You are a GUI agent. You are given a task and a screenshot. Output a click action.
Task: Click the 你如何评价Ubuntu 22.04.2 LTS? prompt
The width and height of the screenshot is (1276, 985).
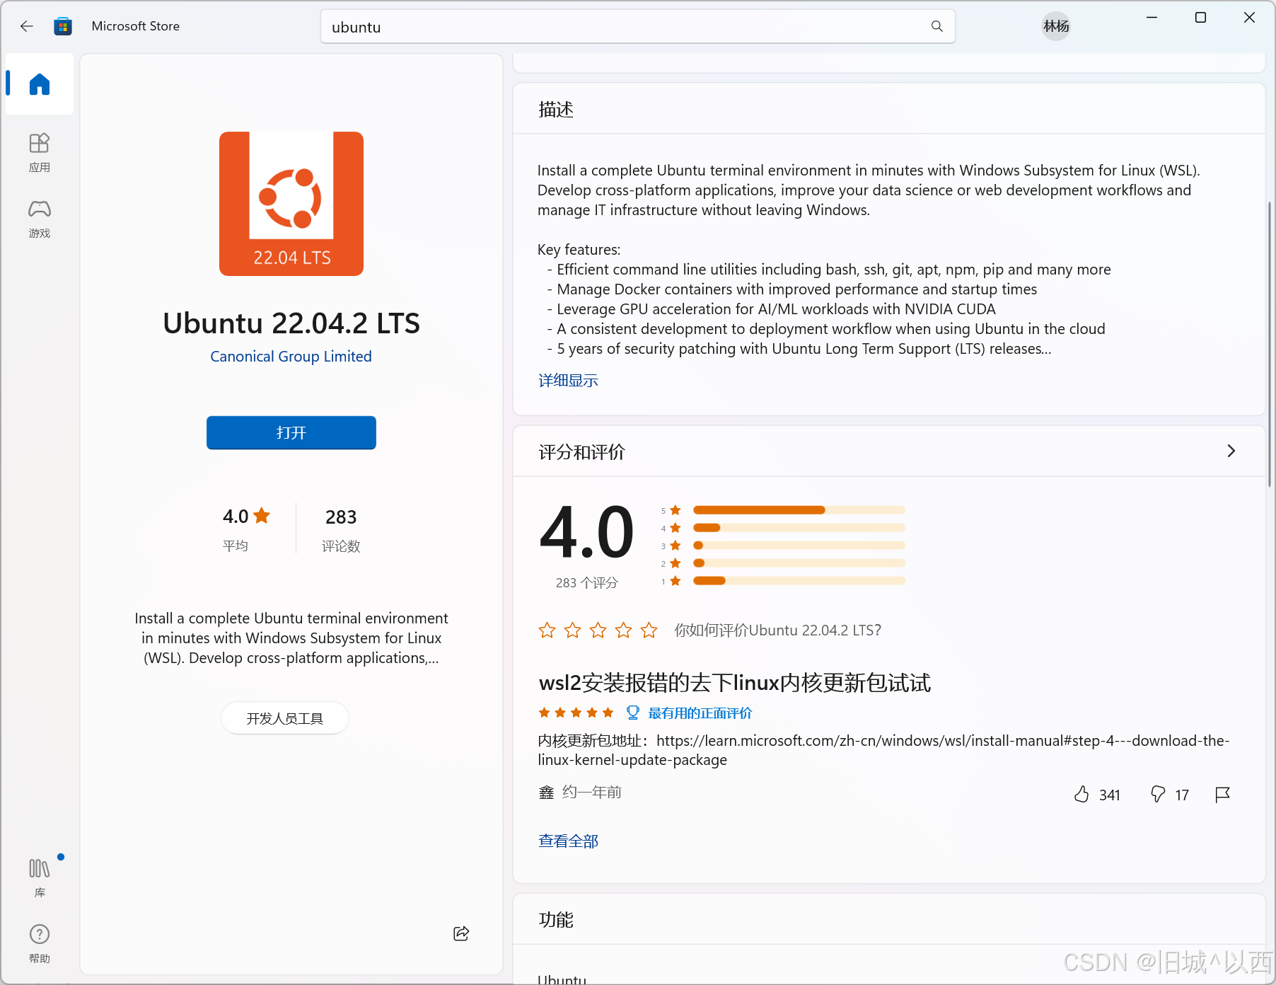point(777,630)
